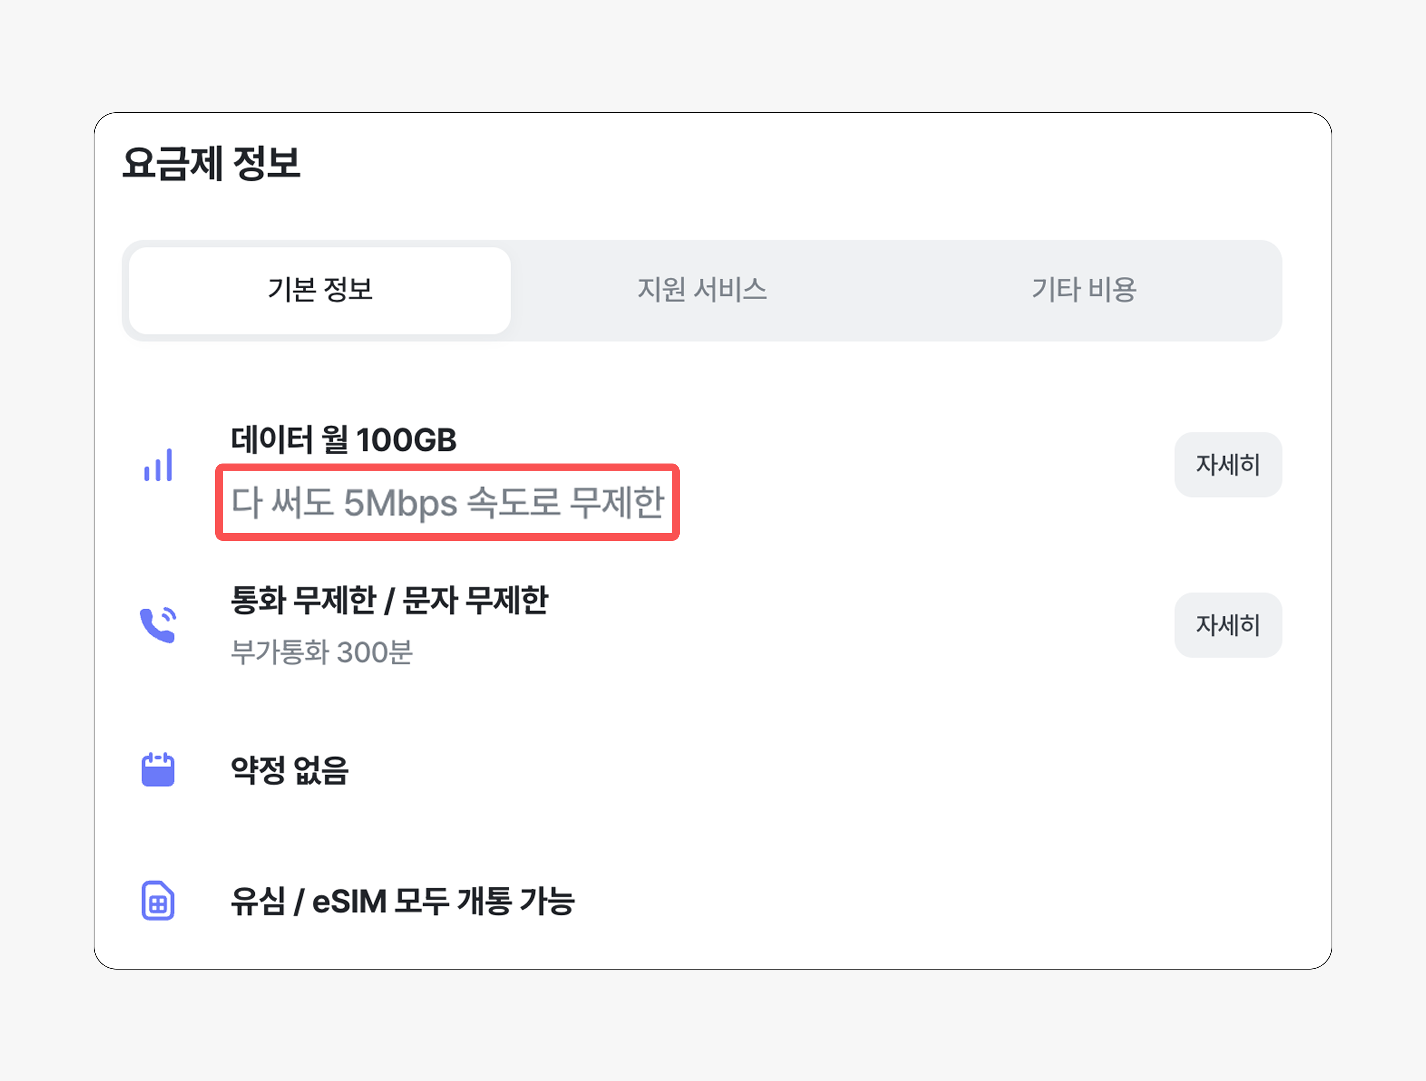Click the 다 써도 words in data subtitle
Screen dimensions: 1426x1081
(x=282, y=503)
